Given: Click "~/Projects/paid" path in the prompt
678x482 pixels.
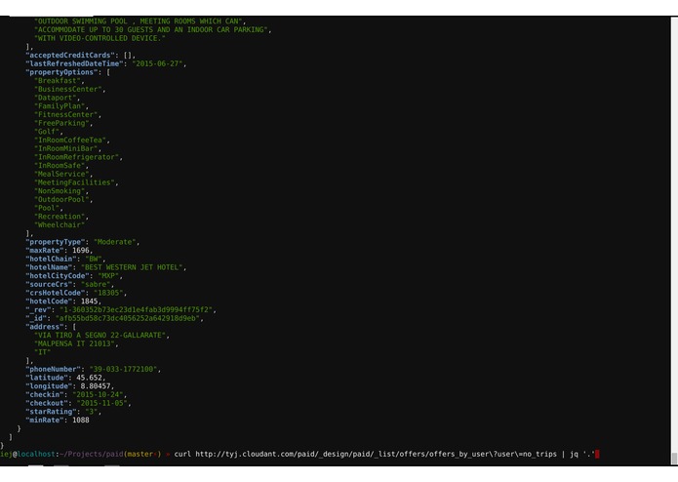Looking at the screenshot, I should (x=92, y=454).
